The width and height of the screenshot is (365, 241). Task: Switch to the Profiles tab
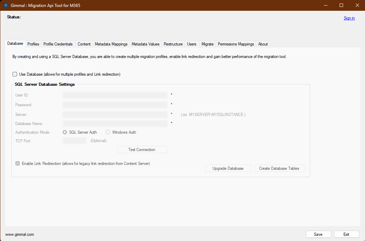click(x=33, y=44)
